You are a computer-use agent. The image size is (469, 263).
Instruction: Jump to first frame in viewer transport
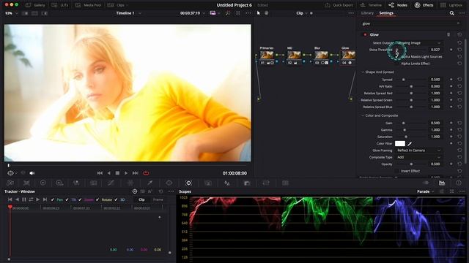coord(100,173)
